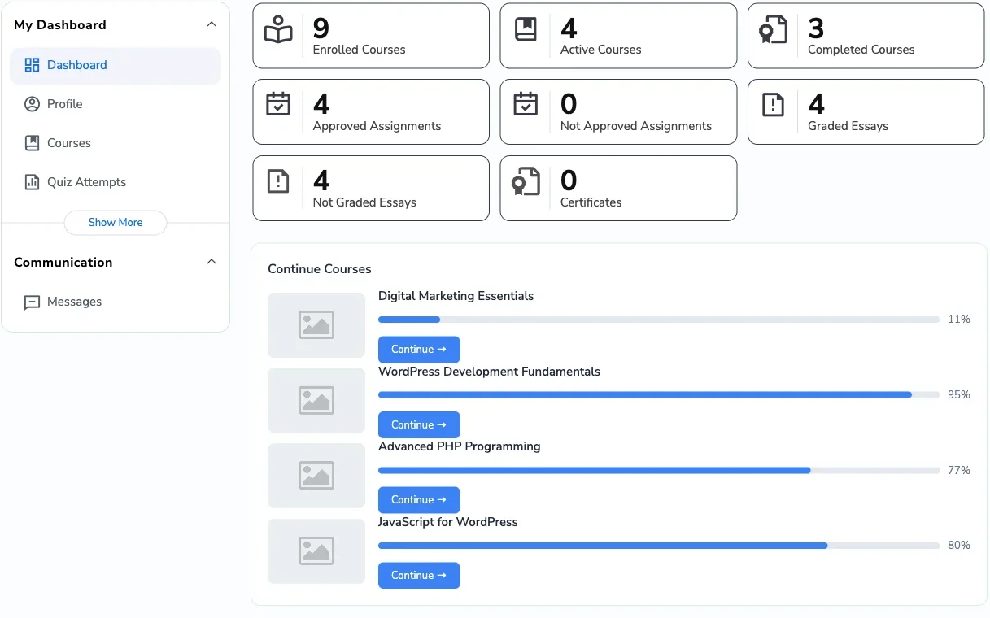This screenshot has width=990, height=618.
Task: Open the Dashboard menu item
Action: tap(116, 65)
